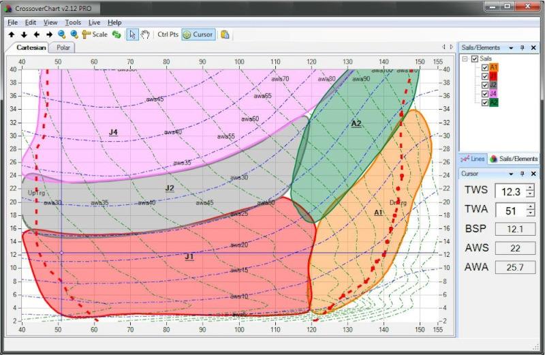
Task: Close the Sails/Elements panel
Action: point(533,48)
